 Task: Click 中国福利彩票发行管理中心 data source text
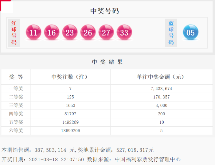[148, 159]
